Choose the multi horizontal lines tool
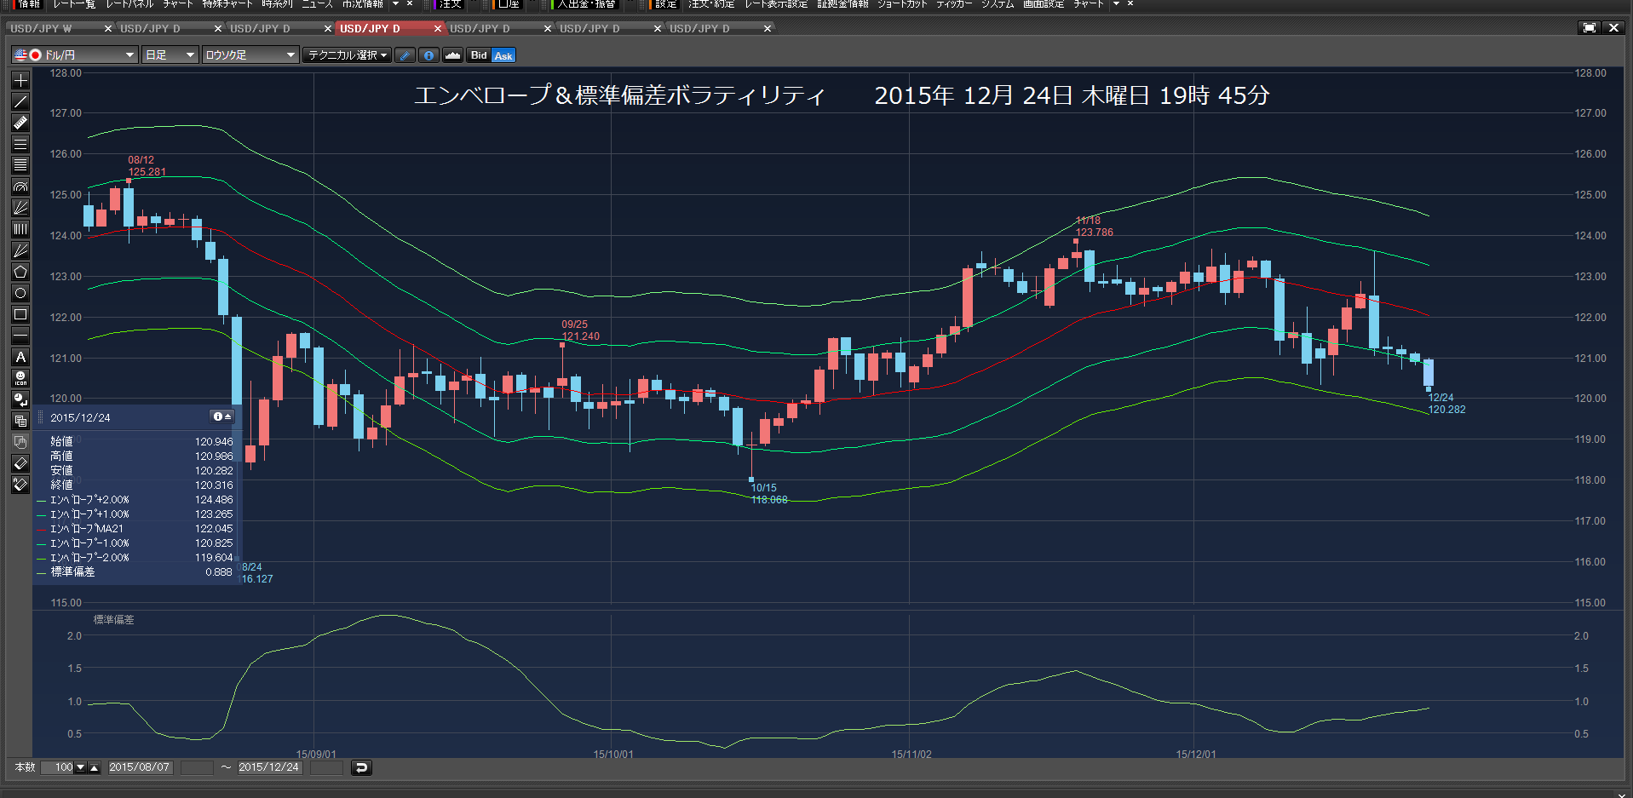 20,165
